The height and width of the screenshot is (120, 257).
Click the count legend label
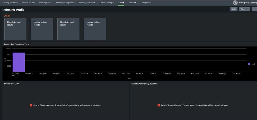point(253,64)
